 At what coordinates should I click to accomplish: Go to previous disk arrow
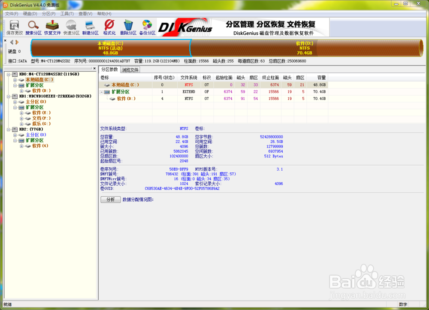12,42
